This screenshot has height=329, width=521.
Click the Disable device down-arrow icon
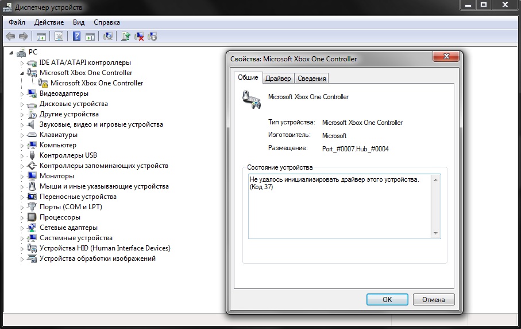152,37
